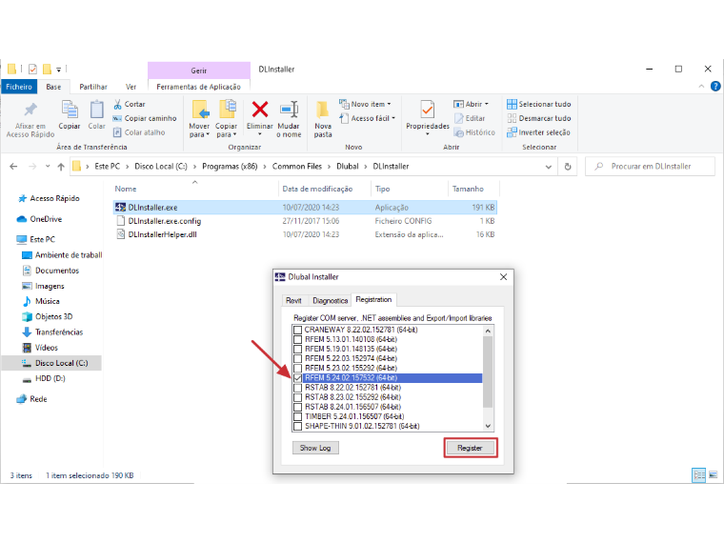This screenshot has height=543, width=724.
Task: Select the DLInstallerHelper.dll file
Action: 305,234
